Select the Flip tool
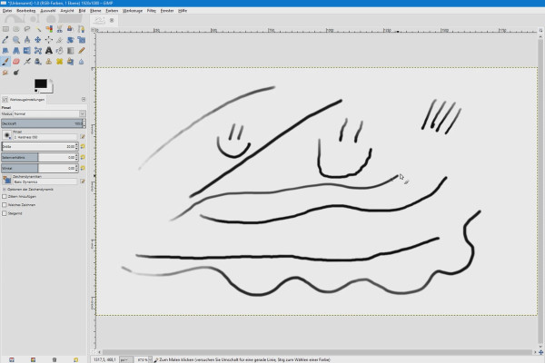545x363 pixels. [27, 51]
